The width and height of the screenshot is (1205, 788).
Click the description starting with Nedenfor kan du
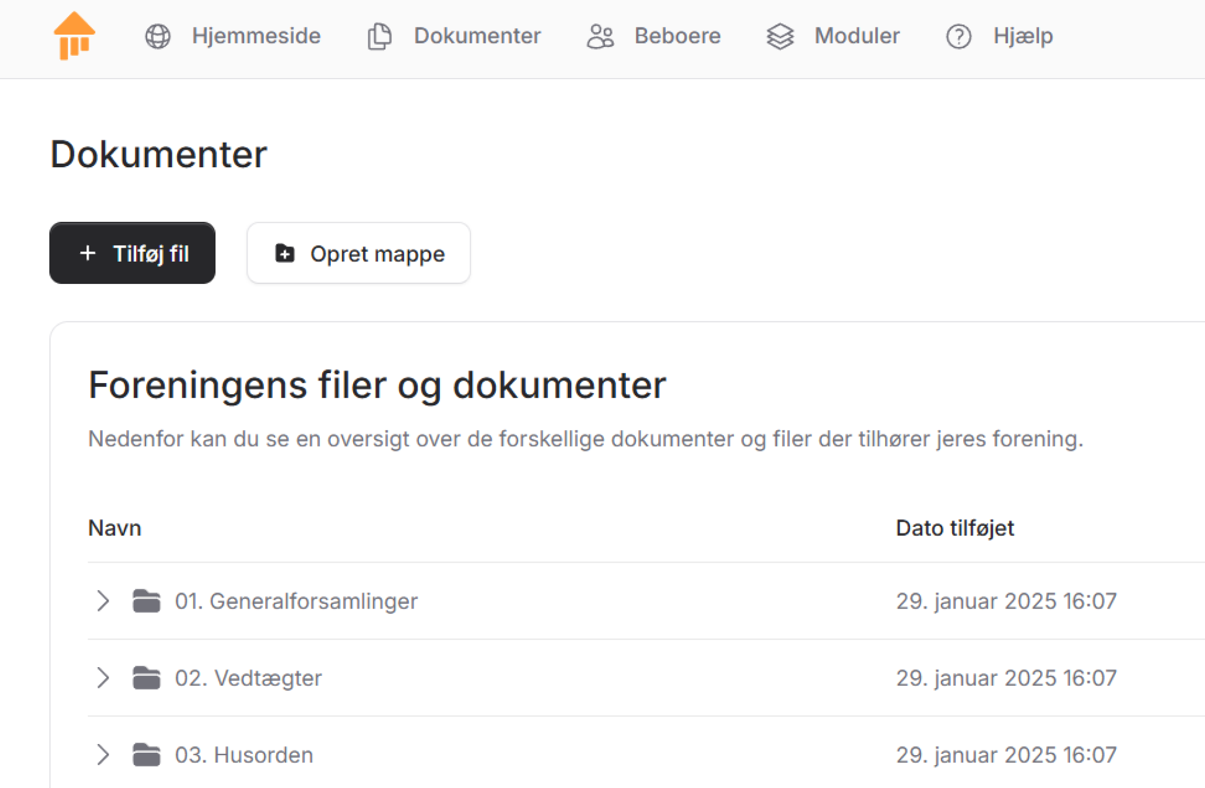[585, 439]
